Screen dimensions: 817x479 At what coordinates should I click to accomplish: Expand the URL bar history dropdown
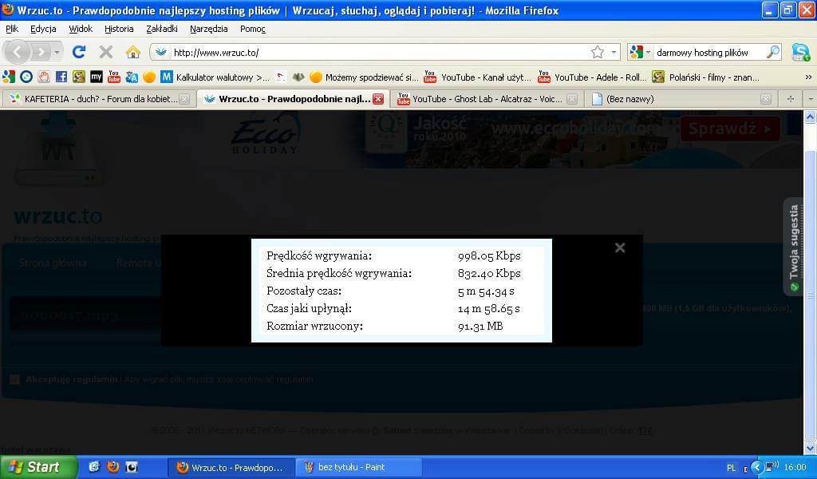coord(614,52)
